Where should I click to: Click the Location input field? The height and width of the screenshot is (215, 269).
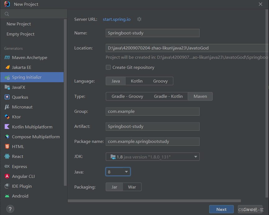point(187,48)
